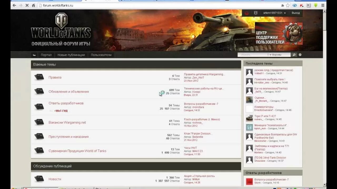The image size is (337, 189).
Task: Open the Пользователи menu item
Action: click(101, 55)
